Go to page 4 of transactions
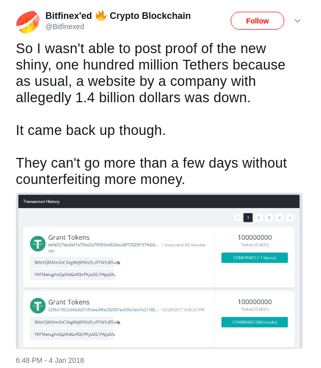The image size is (321, 368). (279, 218)
